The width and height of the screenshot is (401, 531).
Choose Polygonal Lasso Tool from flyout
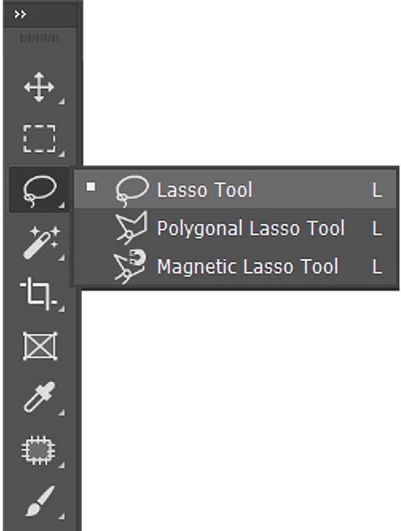235,227
